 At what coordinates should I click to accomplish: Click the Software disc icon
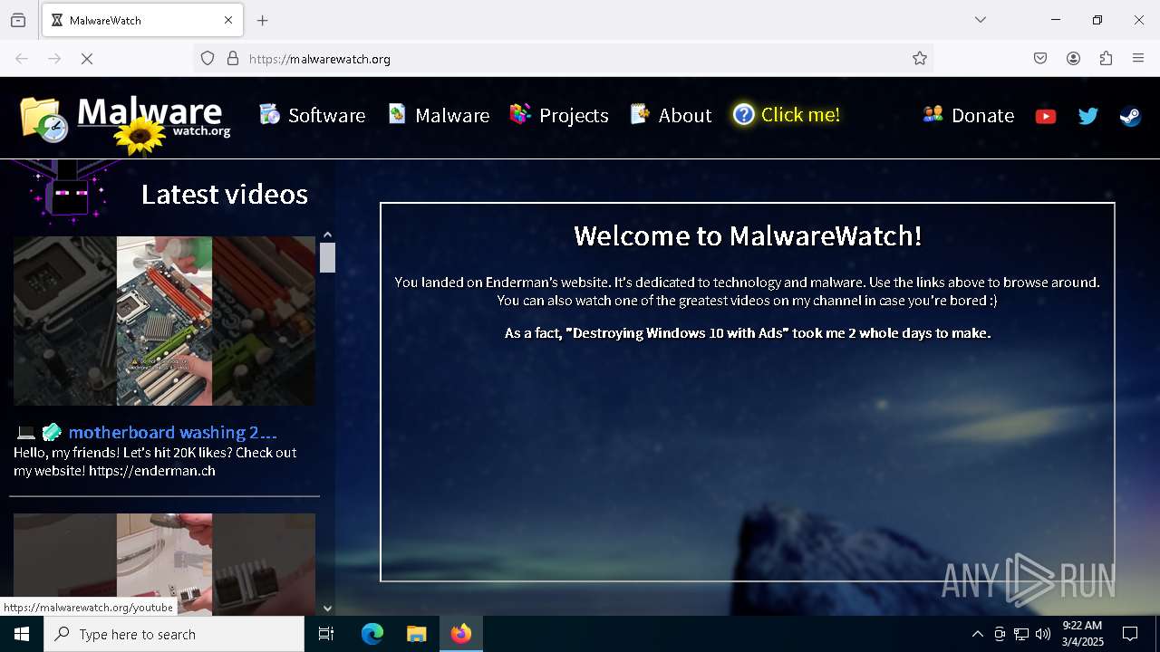coord(269,114)
